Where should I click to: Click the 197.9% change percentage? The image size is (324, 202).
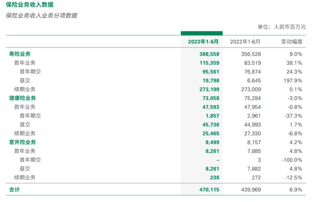pyautogui.click(x=293, y=81)
